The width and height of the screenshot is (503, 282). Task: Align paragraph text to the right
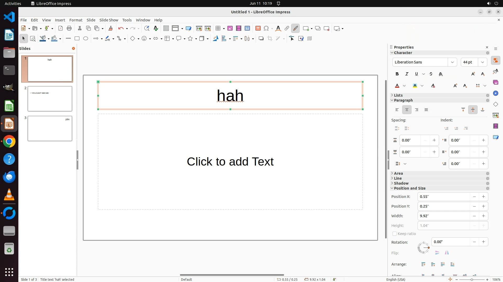[417, 110]
